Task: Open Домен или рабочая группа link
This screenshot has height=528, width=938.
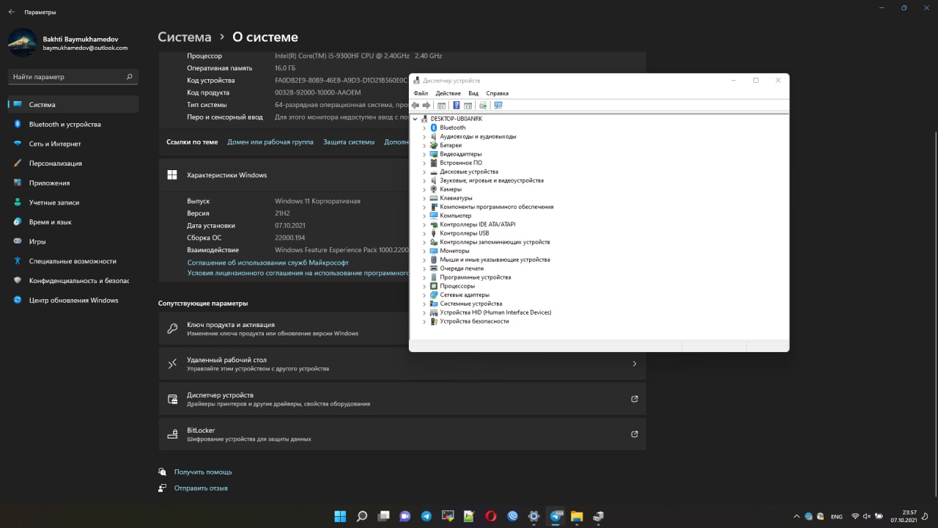Action: [x=270, y=142]
